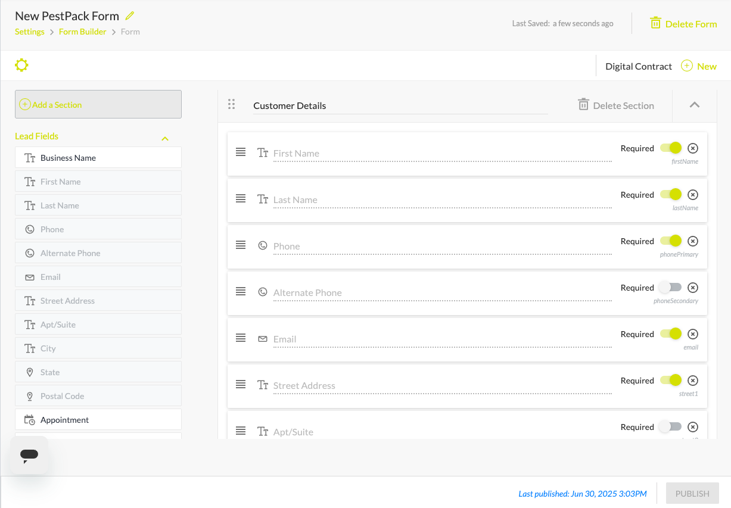The image size is (731, 508).
Task: Add the Business Name lead field
Action: tap(98, 158)
